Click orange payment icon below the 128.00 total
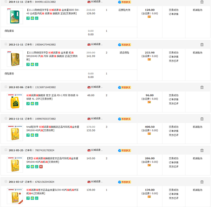The image size is (211, 207). tap(149, 17)
